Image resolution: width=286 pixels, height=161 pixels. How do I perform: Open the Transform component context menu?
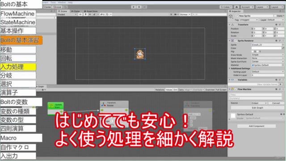(283, 25)
